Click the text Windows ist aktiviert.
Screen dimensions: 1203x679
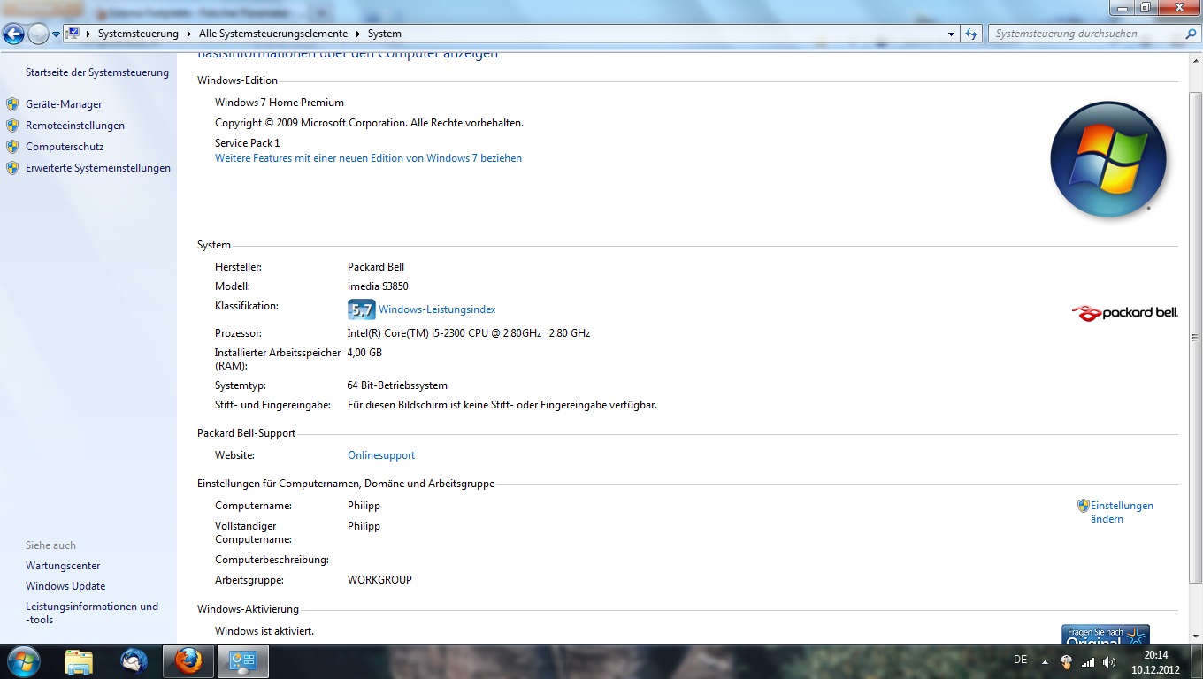(264, 631)
